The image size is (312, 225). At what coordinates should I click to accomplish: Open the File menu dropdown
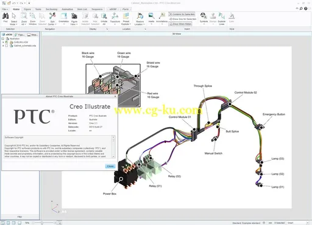tap(5, 9)
